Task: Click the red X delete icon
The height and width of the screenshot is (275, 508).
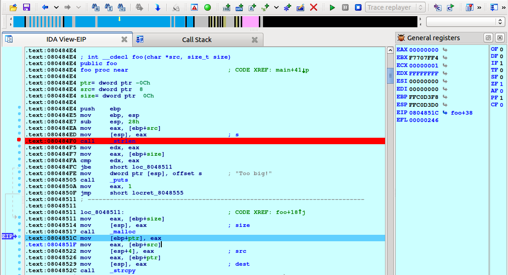Action: [313, 7]
